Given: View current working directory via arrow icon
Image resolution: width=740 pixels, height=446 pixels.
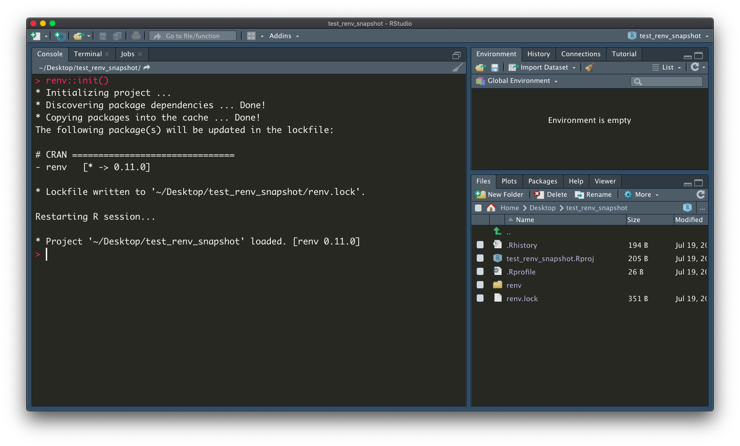Looking at the screenshot, I should click(x=147, y=68).
